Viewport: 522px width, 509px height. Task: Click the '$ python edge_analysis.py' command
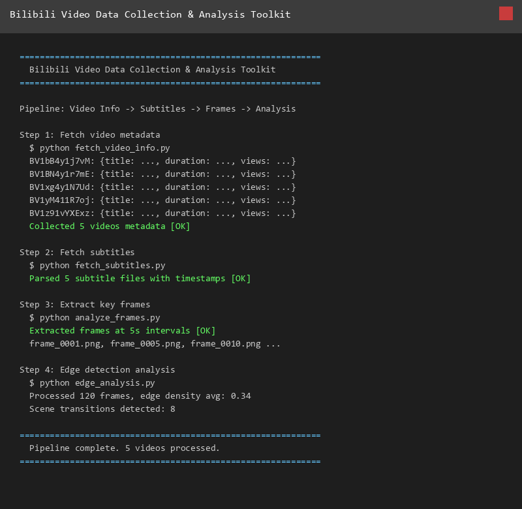point(92,383)
